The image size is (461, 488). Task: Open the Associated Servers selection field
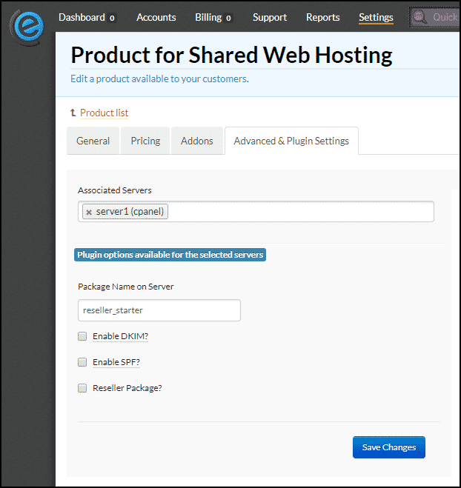click(256, 212)
